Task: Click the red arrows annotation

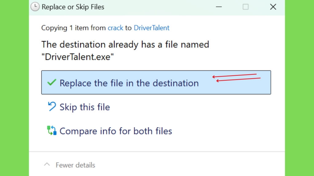Action: pyautogui.click(x=236, y=78)
